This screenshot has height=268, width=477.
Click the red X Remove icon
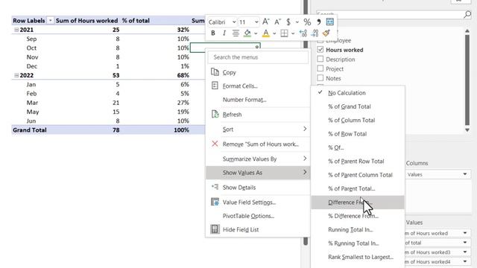pyautogui.click(x=215, y=144)
